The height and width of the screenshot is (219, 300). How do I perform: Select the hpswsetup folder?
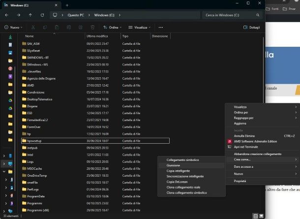point(34,141)
